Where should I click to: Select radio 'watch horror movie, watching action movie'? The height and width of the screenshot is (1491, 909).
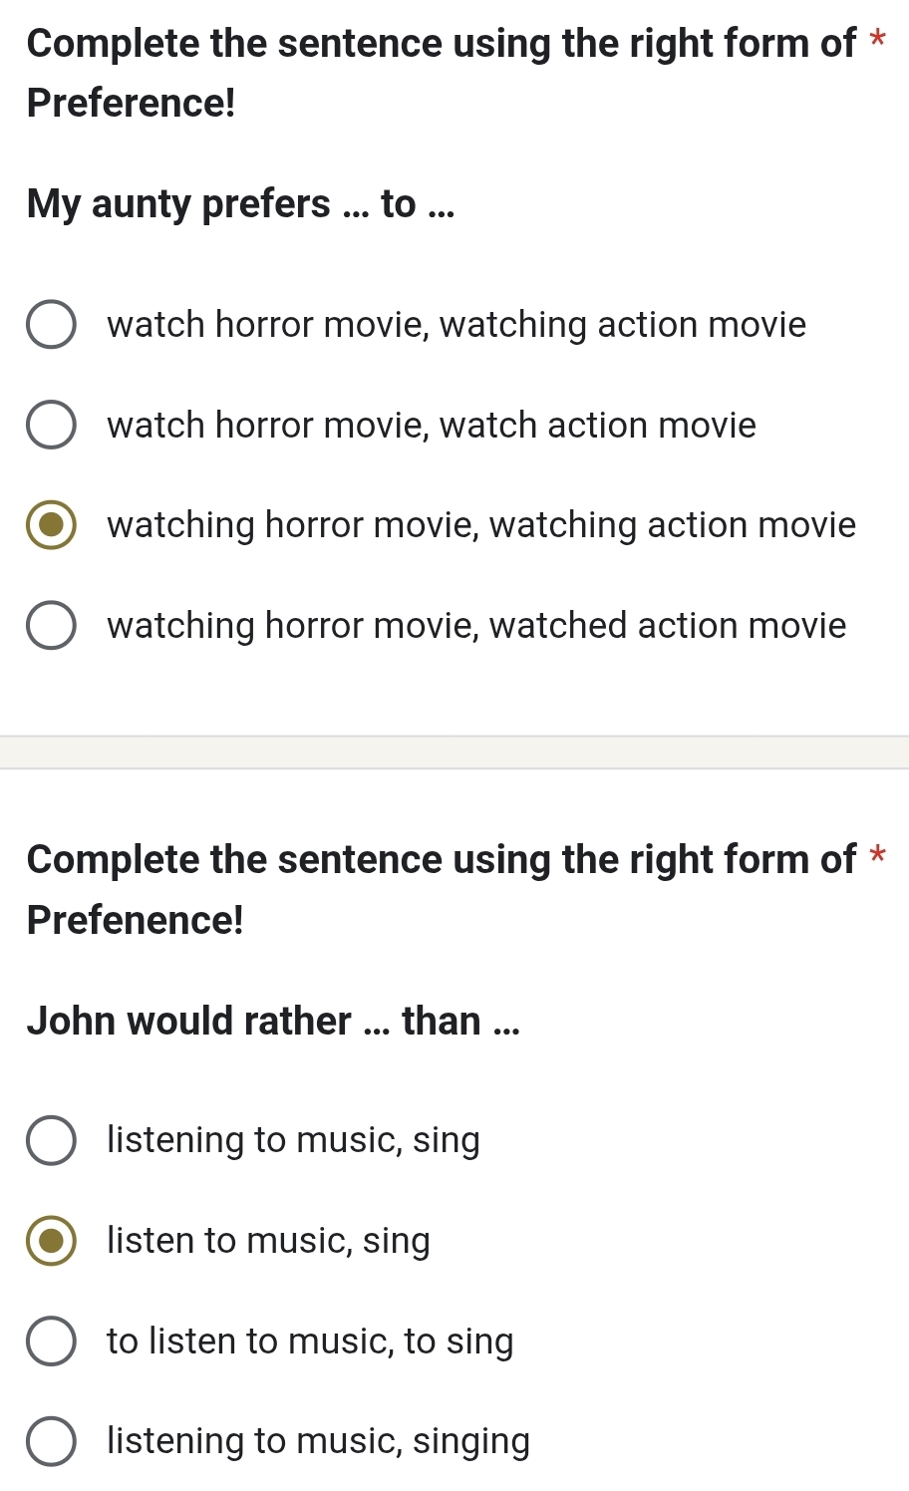(x=51, y=325)
